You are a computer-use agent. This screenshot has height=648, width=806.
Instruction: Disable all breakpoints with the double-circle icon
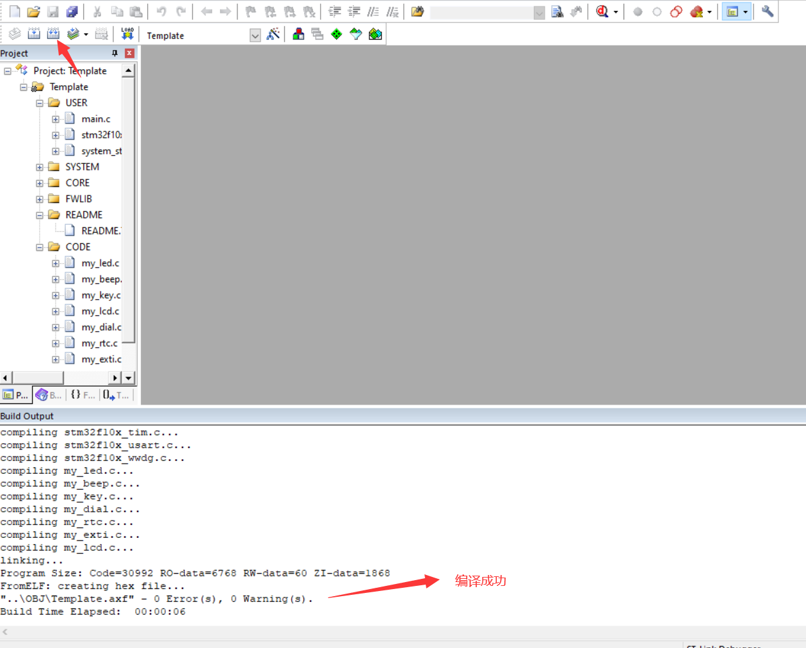coord(676,12)
